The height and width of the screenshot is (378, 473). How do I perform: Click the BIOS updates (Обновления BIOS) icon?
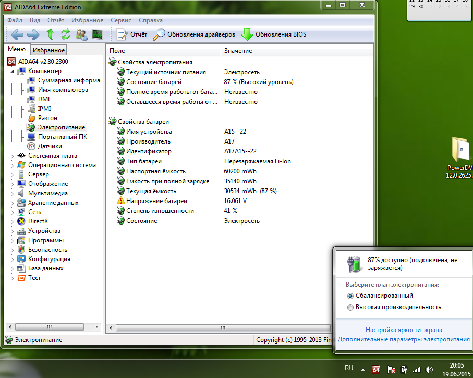[247, 35]
